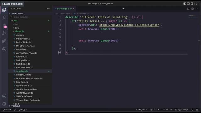201x113 pixels.
Task: Click the test breadcrumb item
Action: [57, 13]
